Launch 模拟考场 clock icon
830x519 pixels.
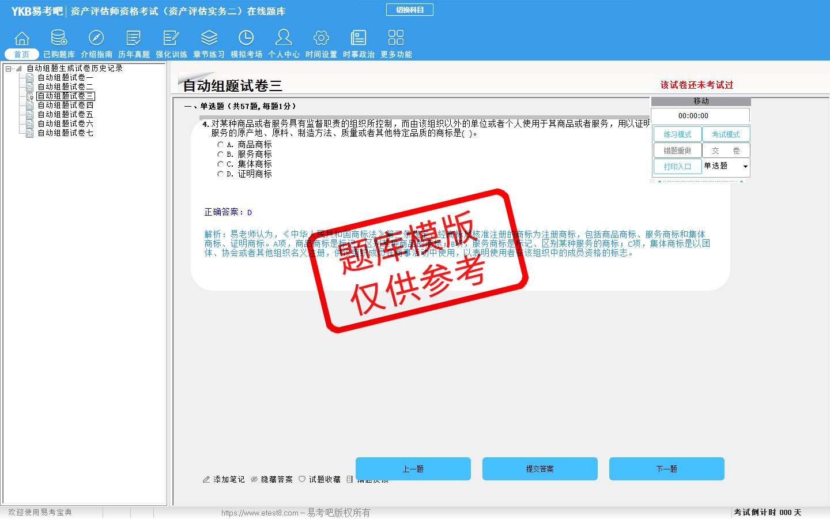coord(246,38)
